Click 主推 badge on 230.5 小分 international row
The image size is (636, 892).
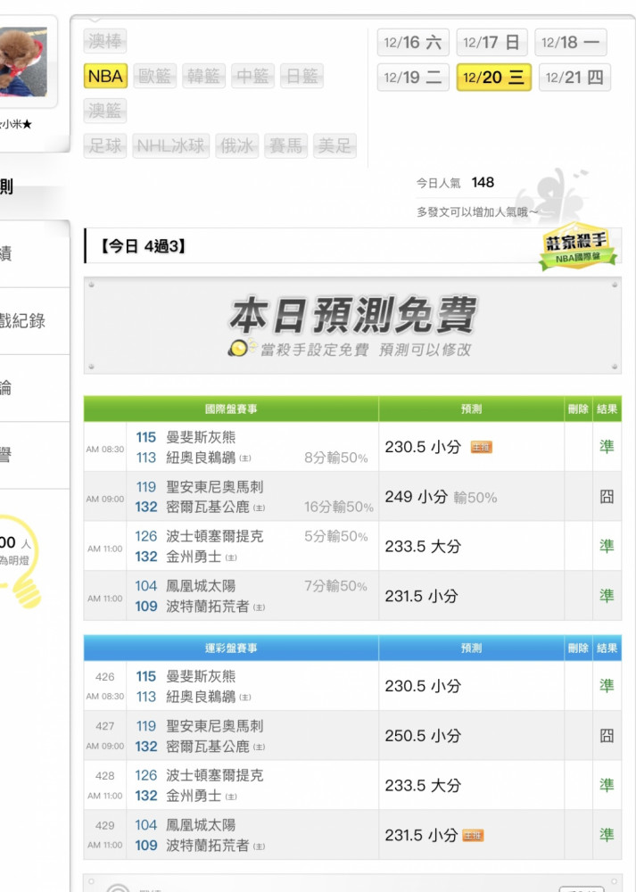[482, 447]
